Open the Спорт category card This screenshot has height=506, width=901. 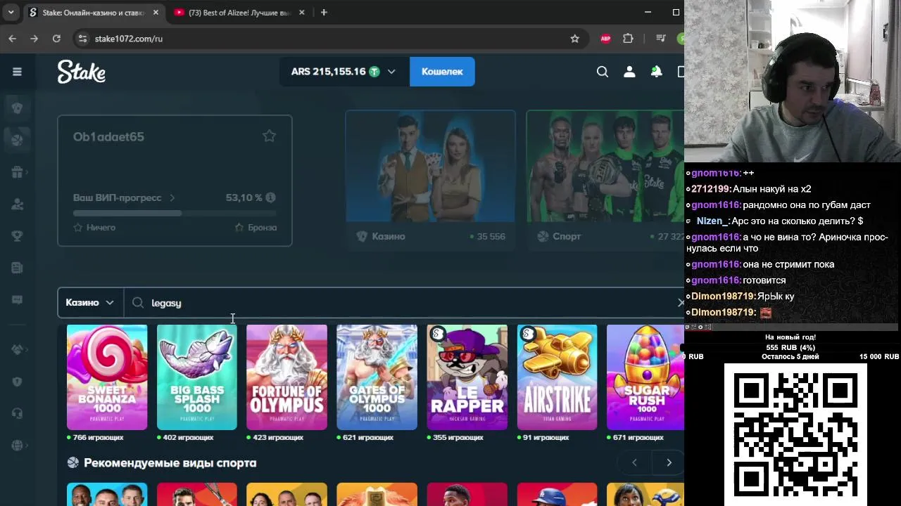605,179
